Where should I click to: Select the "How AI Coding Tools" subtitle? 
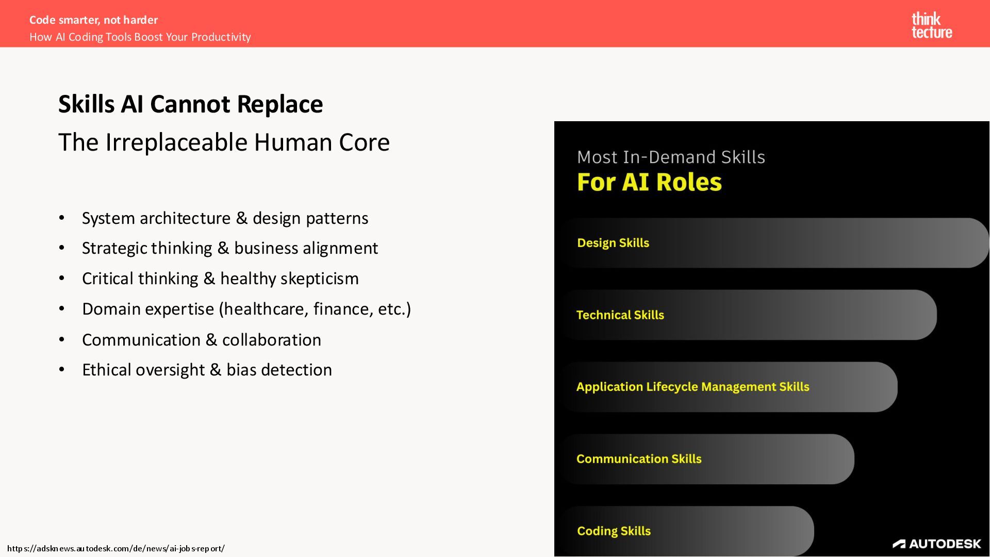click(140, 37)
